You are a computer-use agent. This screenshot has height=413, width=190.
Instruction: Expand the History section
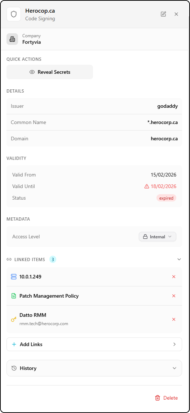pyautogui.click(x=94, y=368)
